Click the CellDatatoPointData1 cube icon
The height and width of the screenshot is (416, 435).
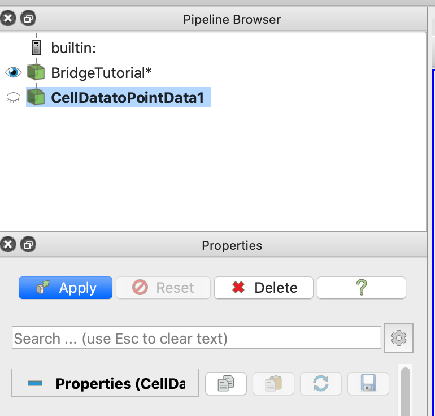(36, 98)
